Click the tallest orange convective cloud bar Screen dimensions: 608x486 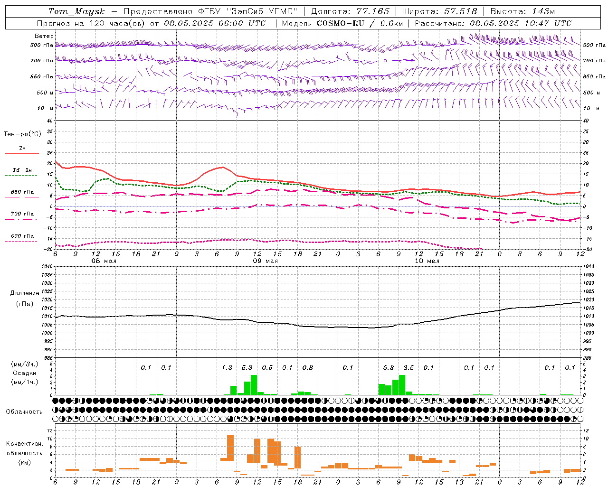[230, 448]
